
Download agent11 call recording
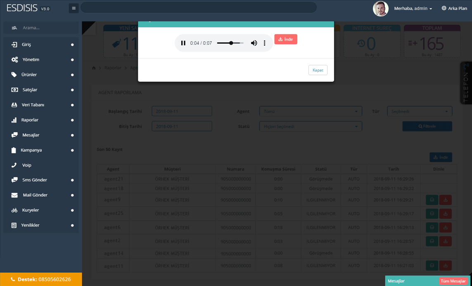pos(445,266)
